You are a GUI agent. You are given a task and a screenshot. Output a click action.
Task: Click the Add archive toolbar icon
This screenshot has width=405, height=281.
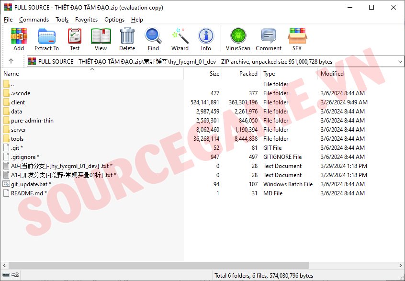(19, 39)
